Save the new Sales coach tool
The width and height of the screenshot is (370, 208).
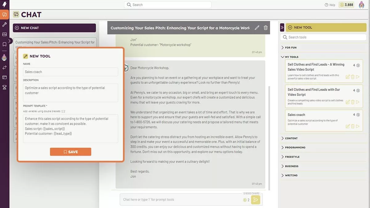71,152
